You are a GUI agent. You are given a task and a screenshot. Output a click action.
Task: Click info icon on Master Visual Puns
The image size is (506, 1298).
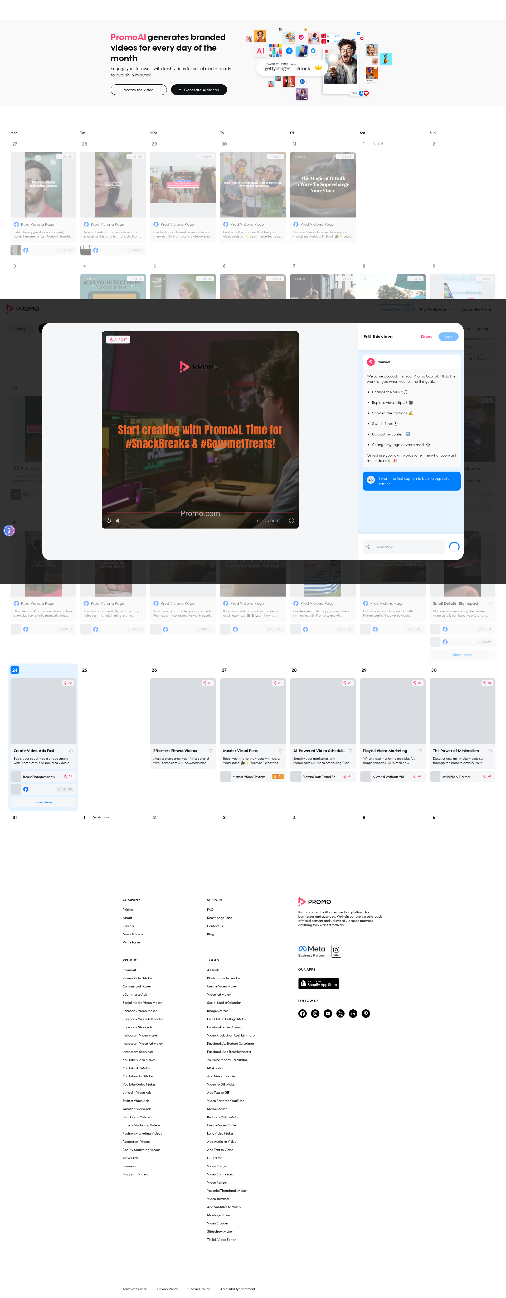point(280,751)
